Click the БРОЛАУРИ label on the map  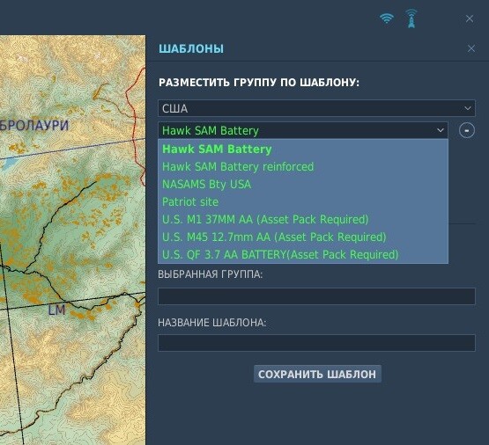[x=34, y=125]
